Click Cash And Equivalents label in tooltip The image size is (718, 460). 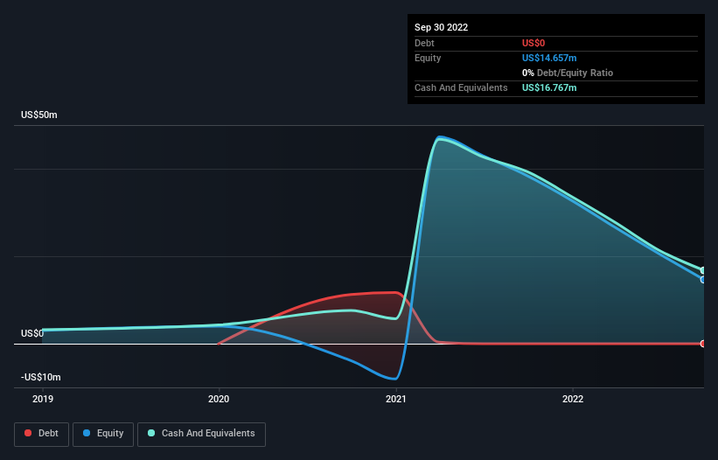coord(461,87)
